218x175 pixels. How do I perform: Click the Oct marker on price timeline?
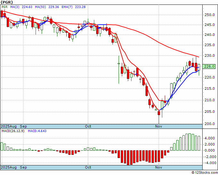[x=88, y=126]
